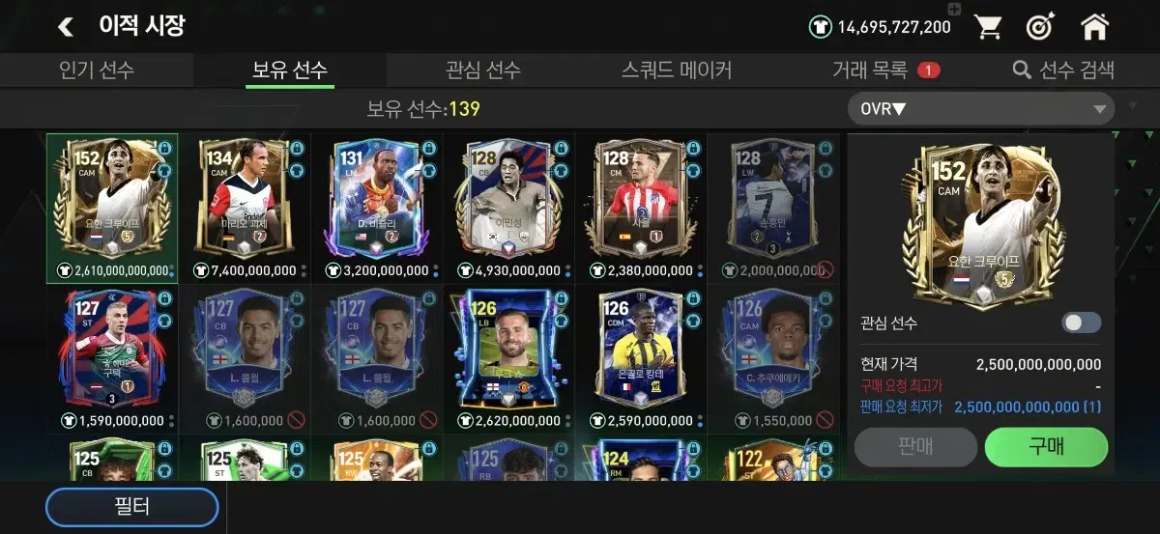Tap the plus icon above the coin balance
Image resolution: width=1160 pixels, height=534 pixels.
[x=954, y=9]
